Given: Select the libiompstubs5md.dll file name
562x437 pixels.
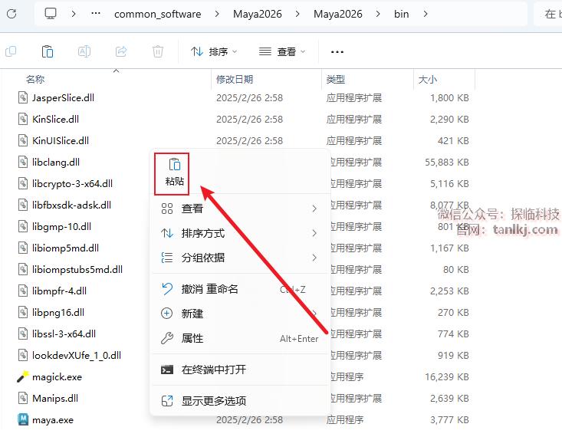Looking at the screenshot, I should [x=77, y=269].
